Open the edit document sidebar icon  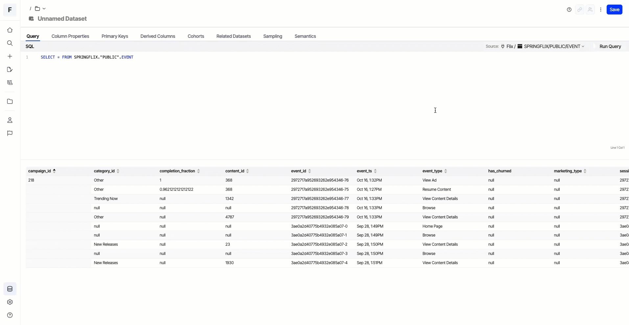pos(10,70)
